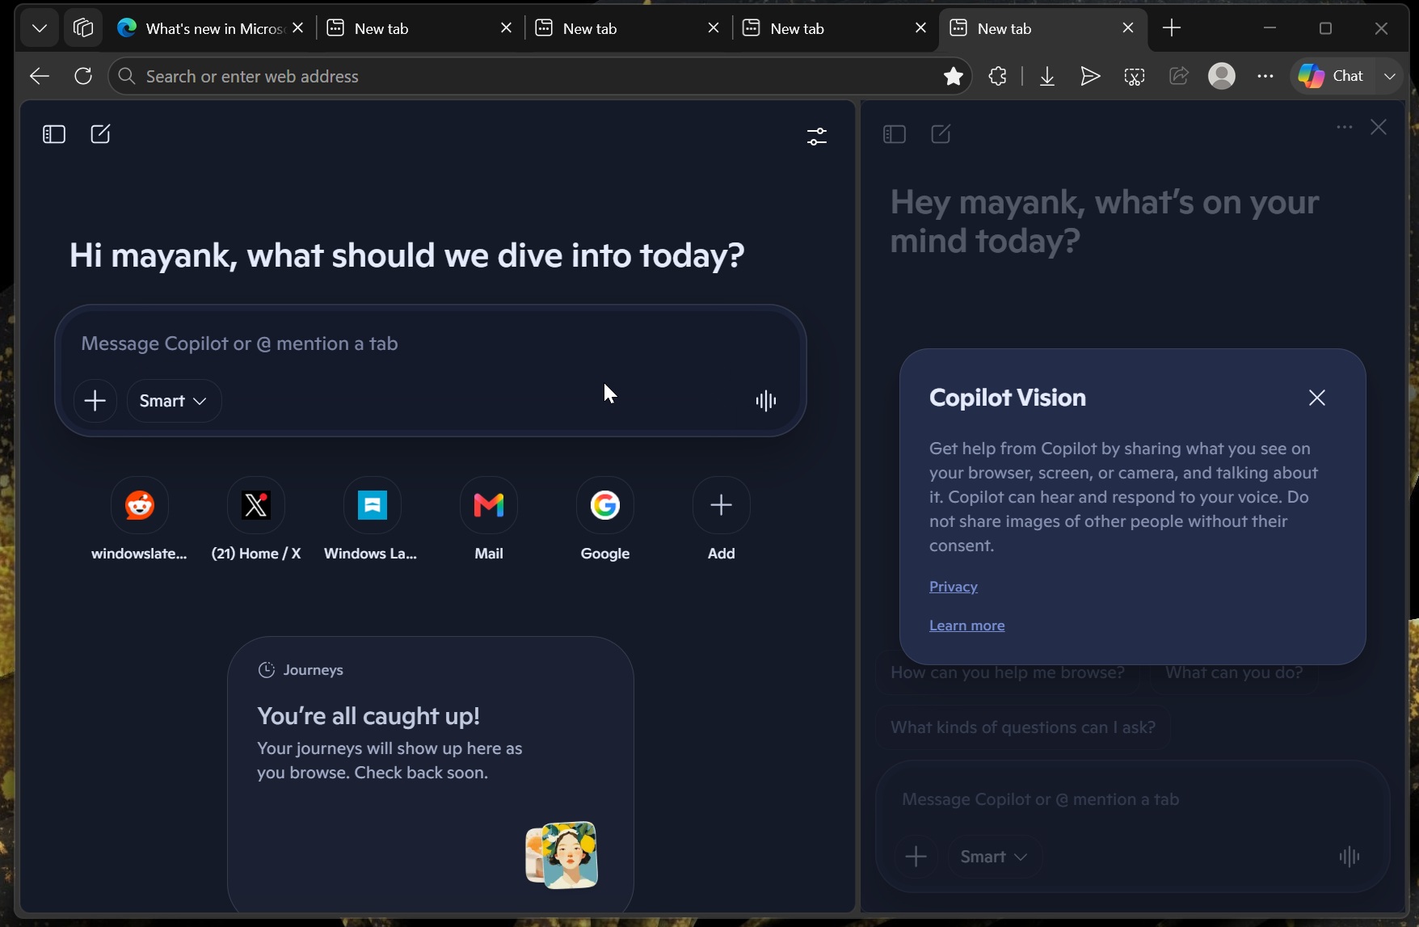
Task: Switch to What's new in Microsoft tab
Action: (210, 28)
